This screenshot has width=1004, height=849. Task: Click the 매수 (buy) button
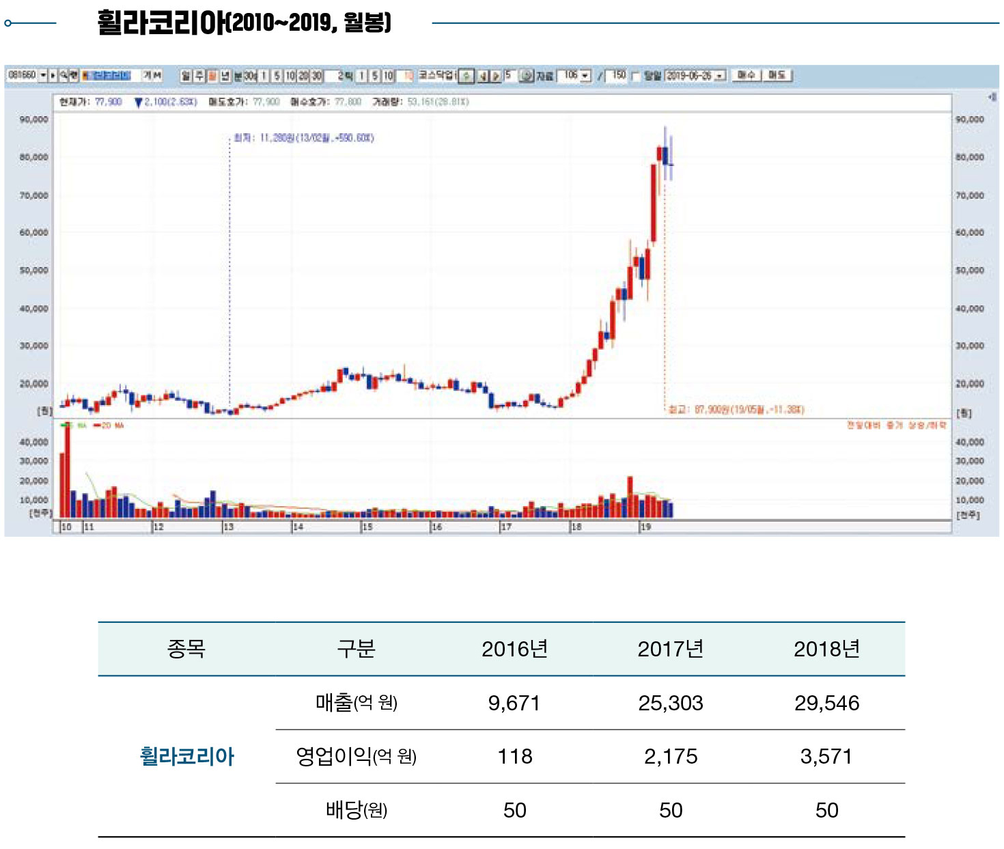[x=746, y=75]
